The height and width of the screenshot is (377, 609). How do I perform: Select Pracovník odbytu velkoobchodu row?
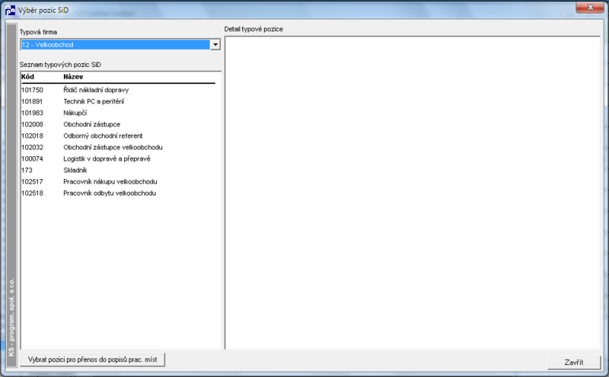118,193
